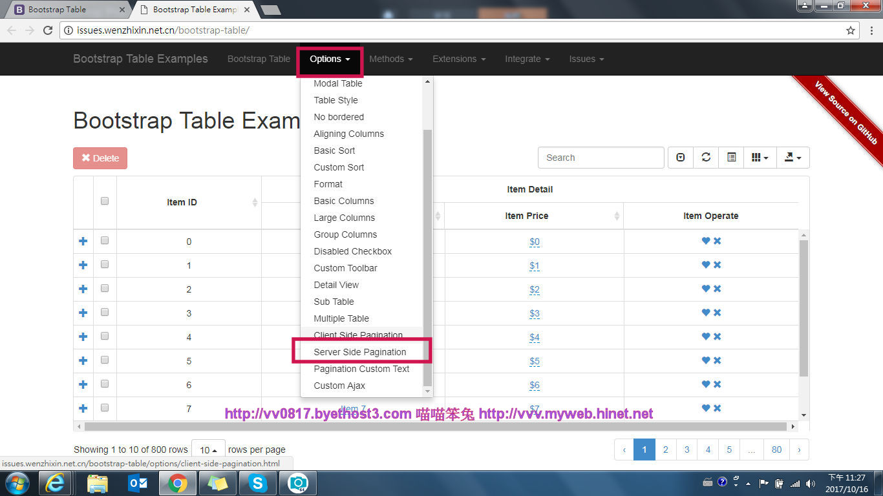
Task: Select Basic Sort menu item
Action: (x=334, y=150)
